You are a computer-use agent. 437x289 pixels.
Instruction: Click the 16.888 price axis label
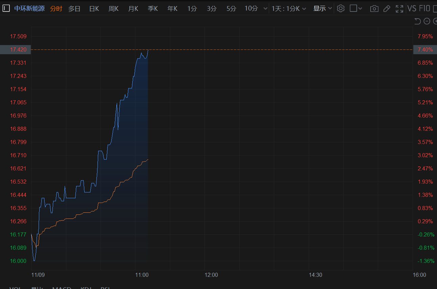tap(18, 129)
